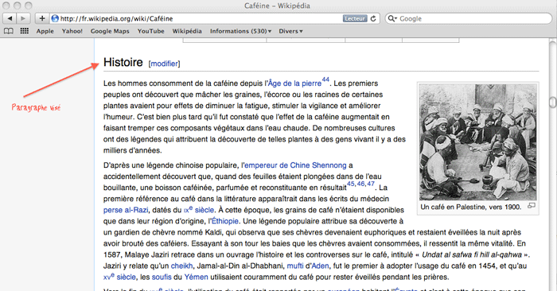Open footnote reference 47
This screenshot has width=557, height=291.
[x=371, y=184]
